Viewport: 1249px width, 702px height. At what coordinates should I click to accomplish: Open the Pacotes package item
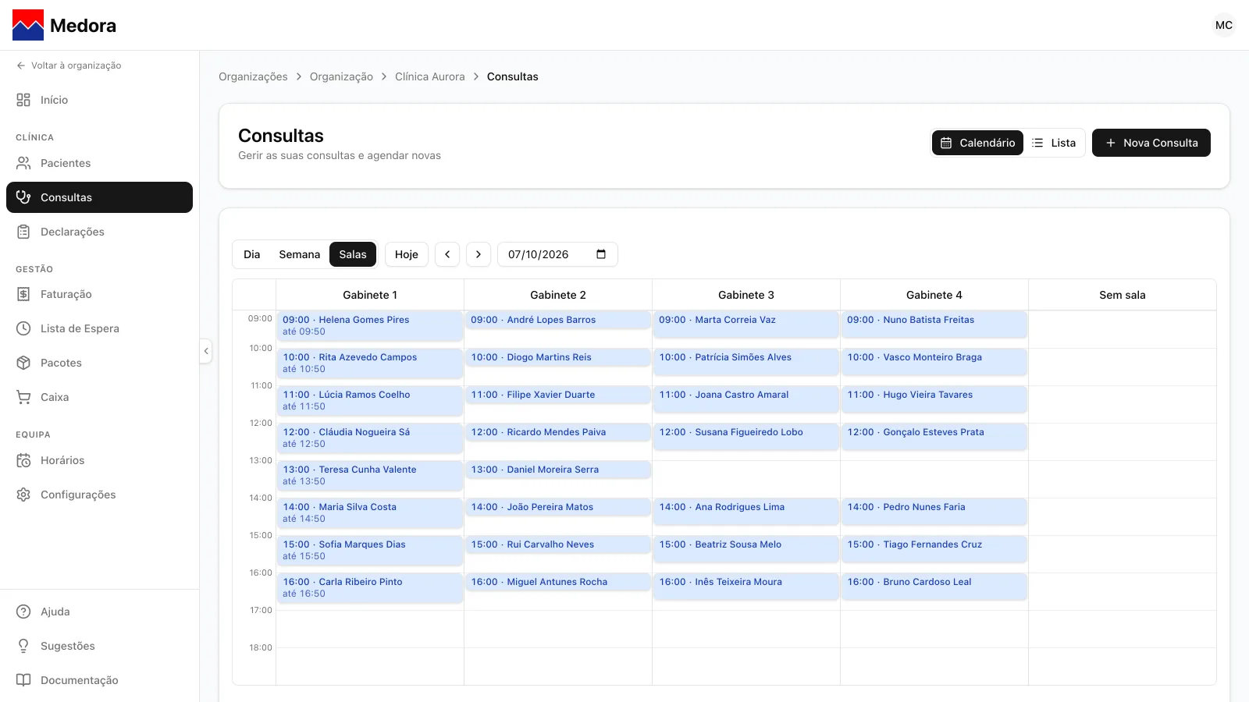click(99, 363)
